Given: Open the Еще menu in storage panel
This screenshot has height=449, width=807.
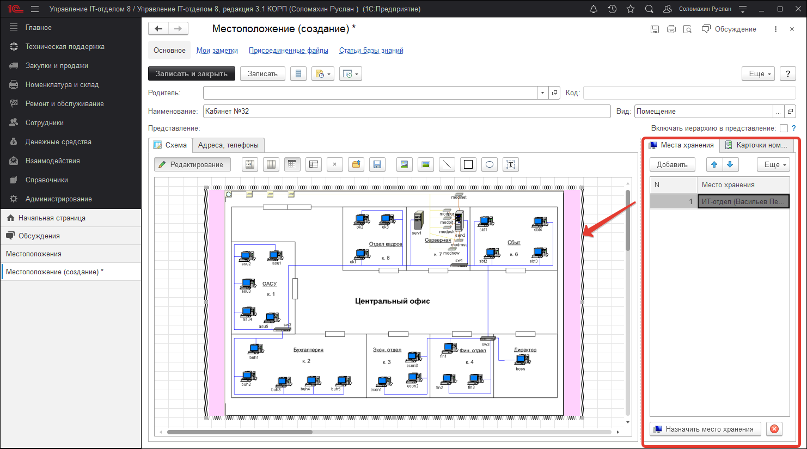Looking at the screenshot, I should [773, 165].
